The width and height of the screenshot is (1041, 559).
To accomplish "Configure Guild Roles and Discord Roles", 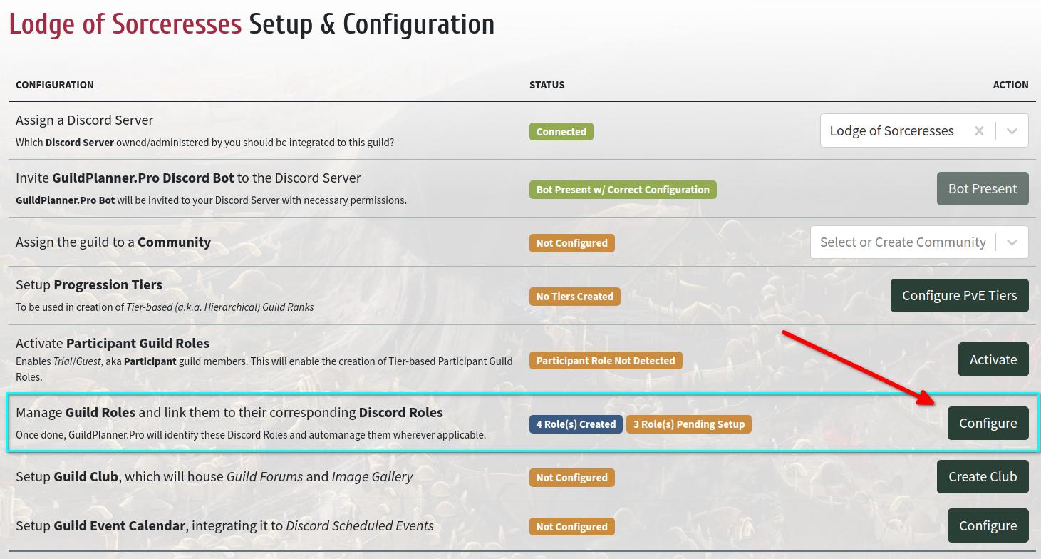I will point(988,423).
